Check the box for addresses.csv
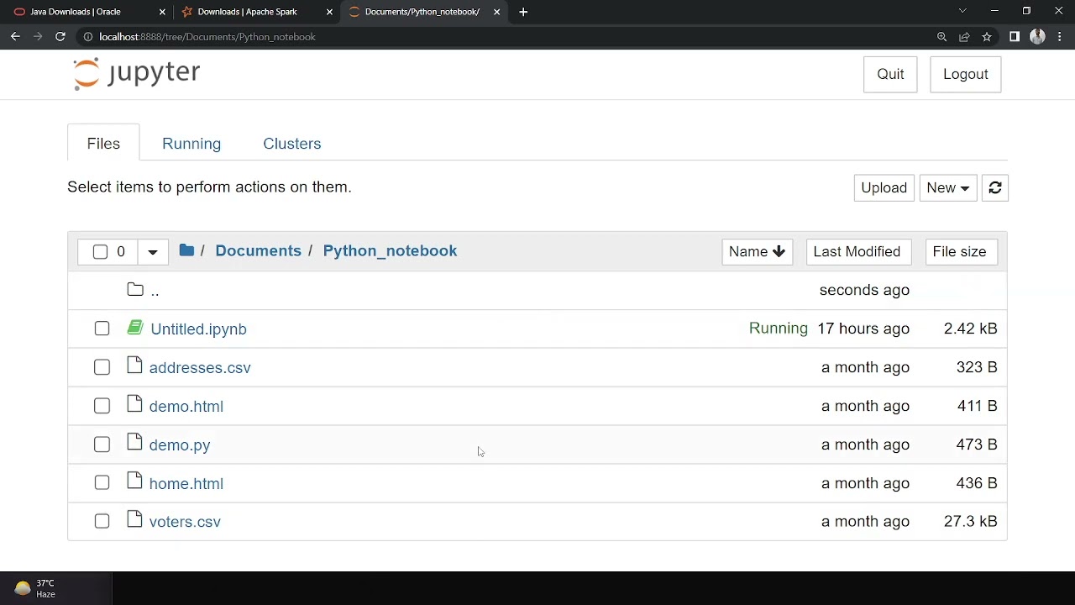 (102, 367)
